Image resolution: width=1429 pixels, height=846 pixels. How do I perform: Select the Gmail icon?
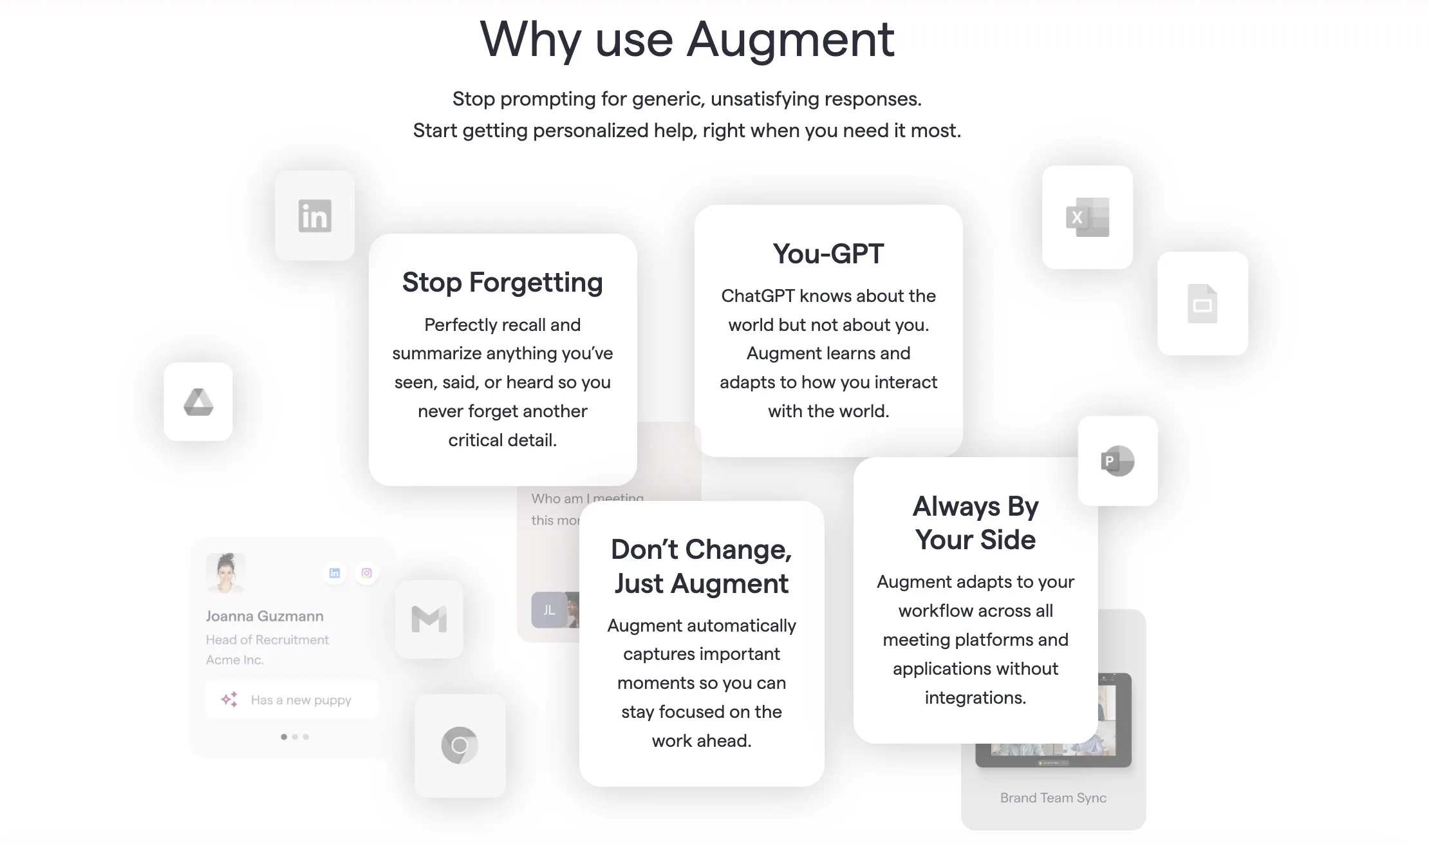429,617
